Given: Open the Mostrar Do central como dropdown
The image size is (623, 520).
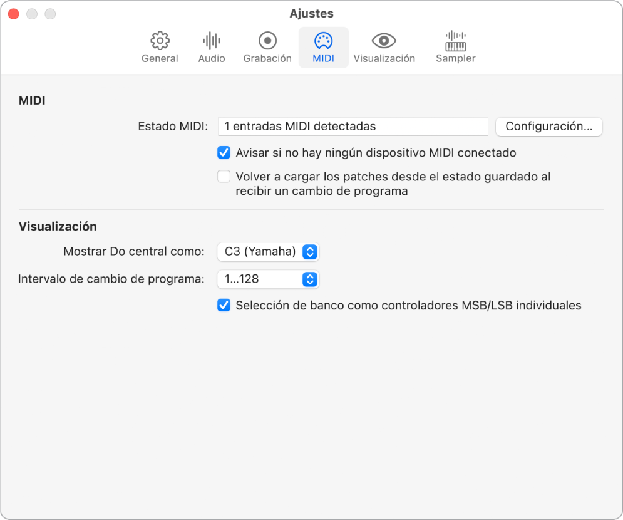Looking at the screenshot, I should click(268, 252).
